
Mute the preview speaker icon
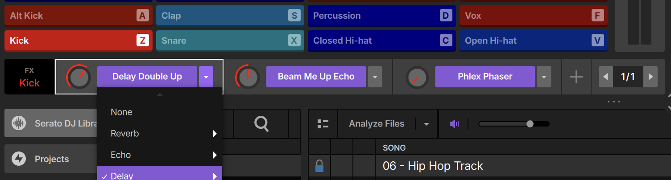pos(454,124)
